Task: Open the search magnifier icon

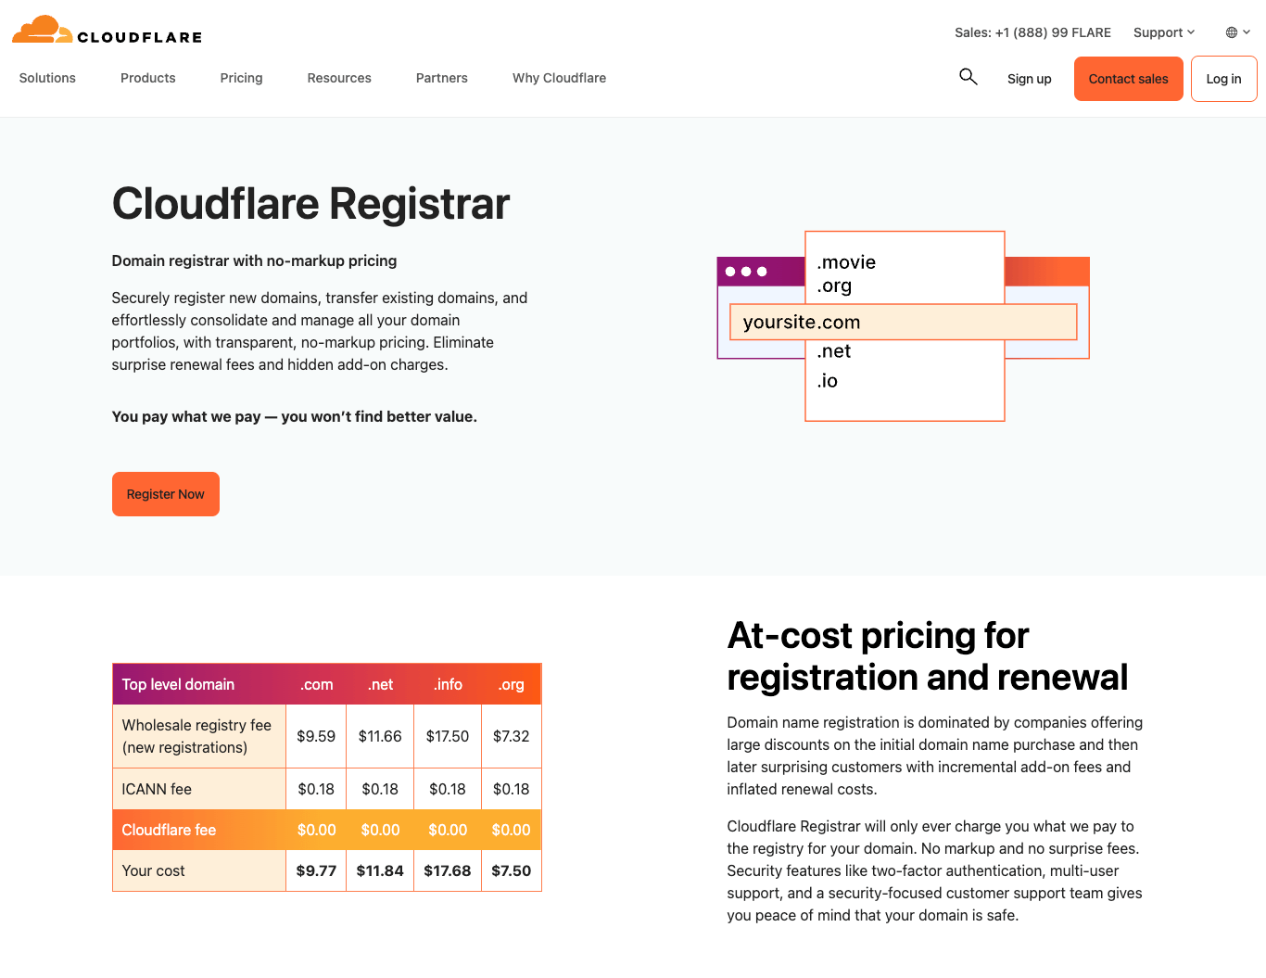Action: pos(968,77)
